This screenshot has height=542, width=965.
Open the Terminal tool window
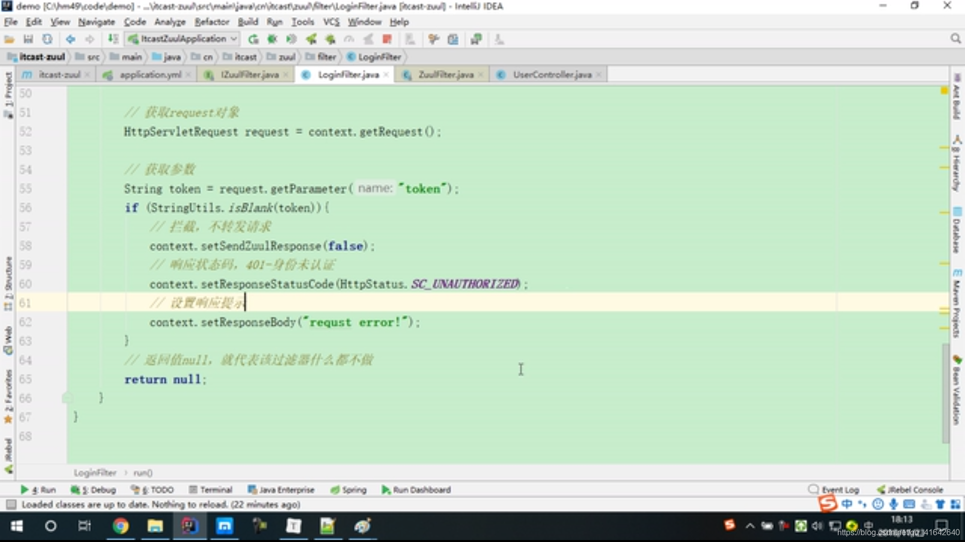[x=211, y=489]
